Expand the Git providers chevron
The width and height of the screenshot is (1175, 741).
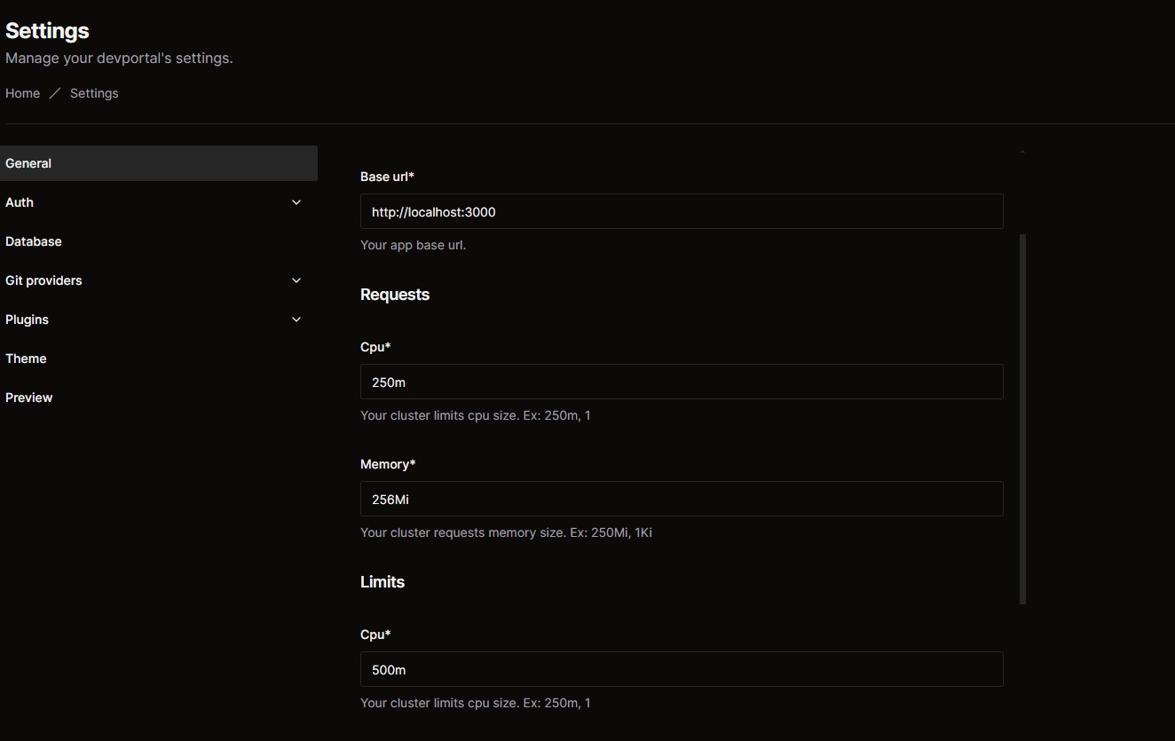click(296, 280)
